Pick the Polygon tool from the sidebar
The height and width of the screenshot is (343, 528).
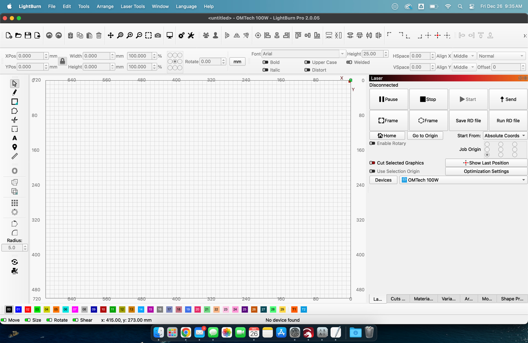[x=15, y=111]
